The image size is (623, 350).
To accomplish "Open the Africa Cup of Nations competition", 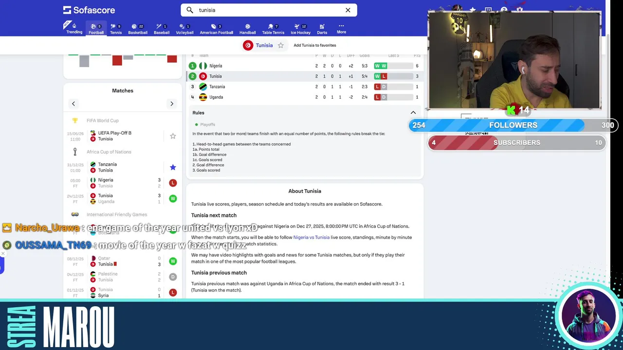I will (109, 152).
